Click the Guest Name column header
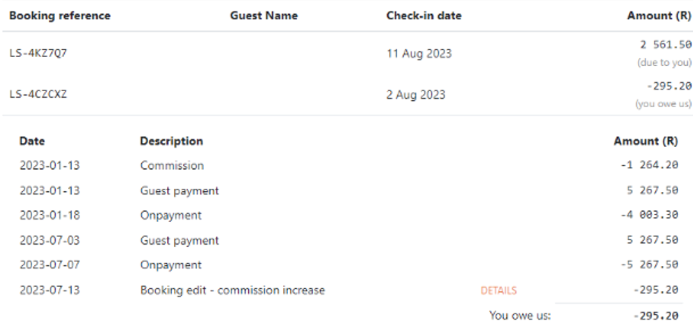Screen dimensions: 693x332 (x=264, y=16)
